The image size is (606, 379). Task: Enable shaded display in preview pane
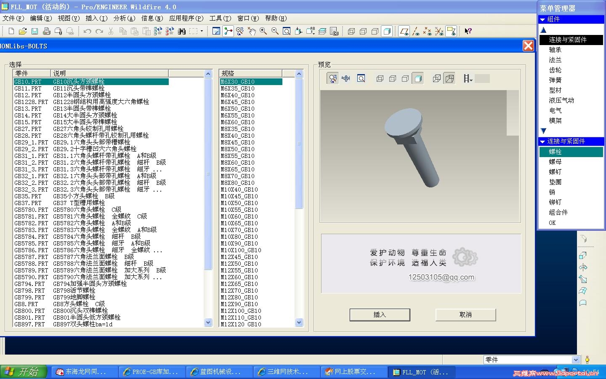tap(417, 78)
